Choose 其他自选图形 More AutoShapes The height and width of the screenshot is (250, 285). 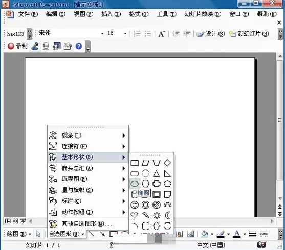click(x=88, y=224)
